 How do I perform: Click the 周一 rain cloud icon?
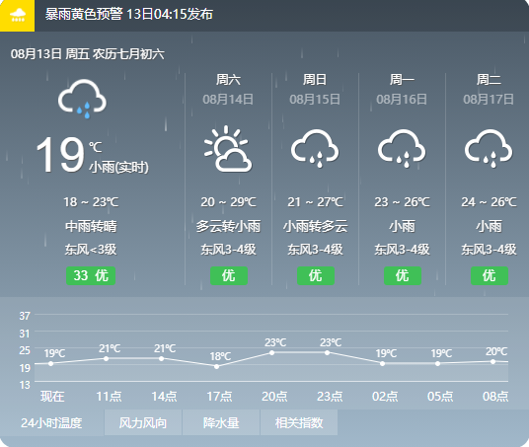click(x=402, y=148)
